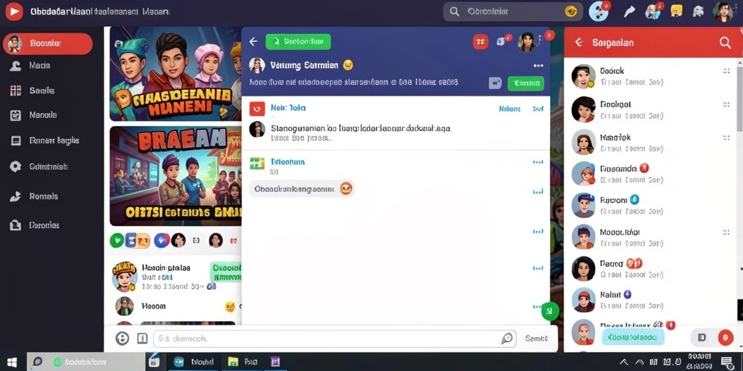Open the three-dots menu in the chat header
This screenshot has height=371, width=743.
click(538, 66)
